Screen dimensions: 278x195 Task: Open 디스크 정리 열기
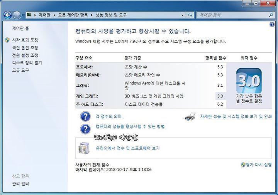(27, 63)
